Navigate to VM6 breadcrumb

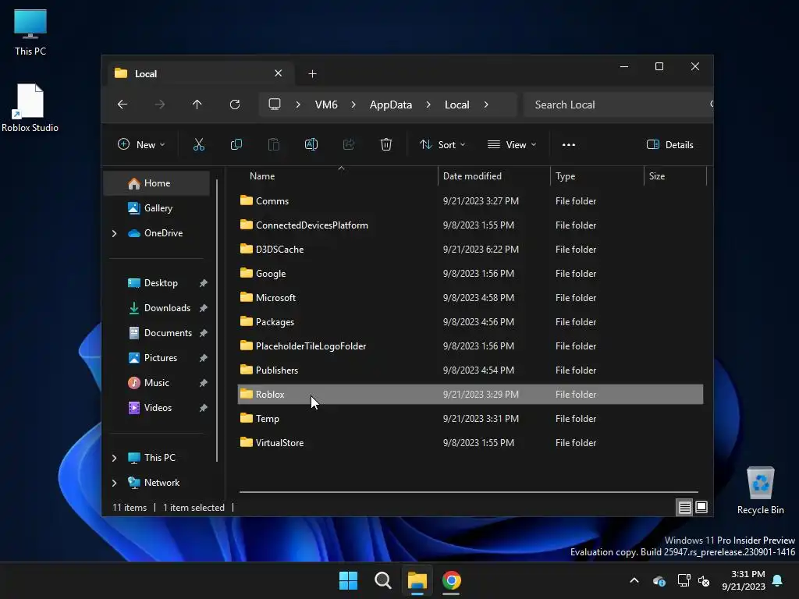[326, 105]
